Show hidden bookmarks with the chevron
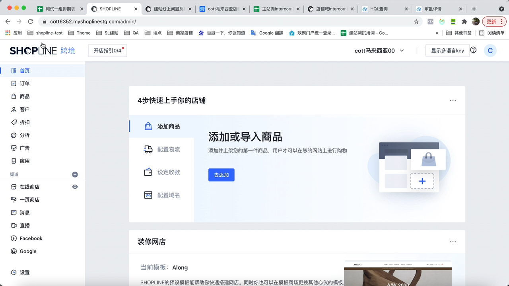The width and height of the screenshot is (509, 286). click(437, 33)
